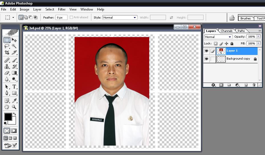Select the Lasso tool
Screen dimensions: 265x155
point(7,46)
